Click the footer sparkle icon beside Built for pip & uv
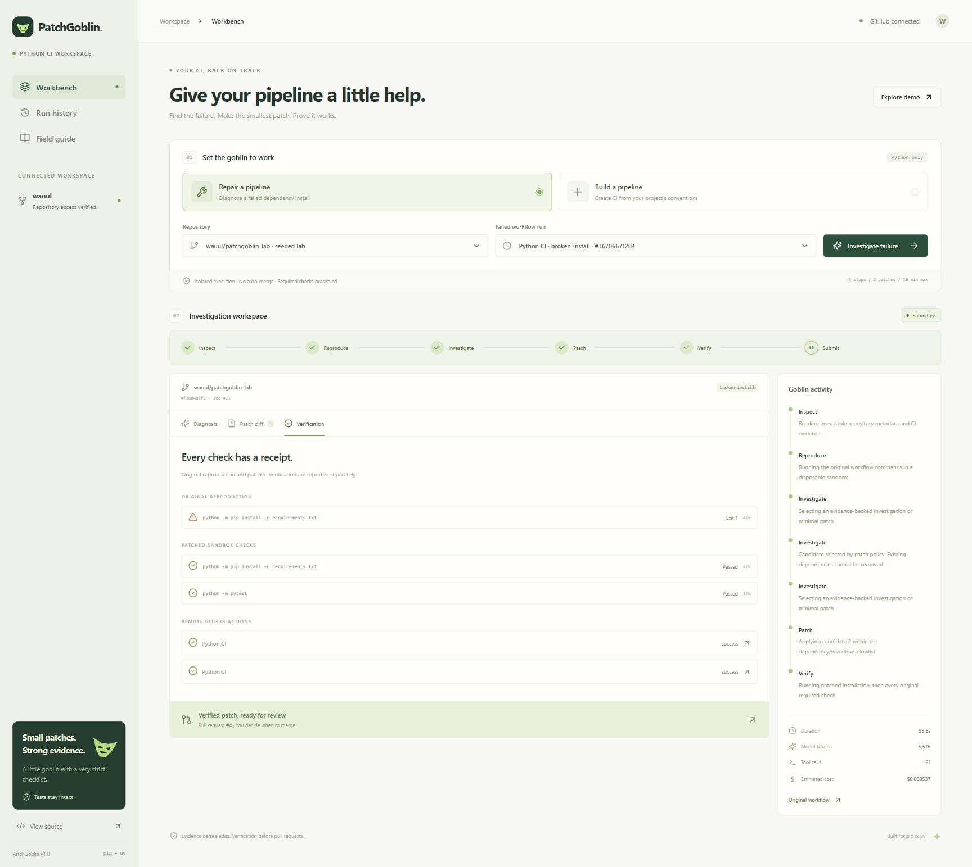This screenshot has width=972, height=867. point(937,836)
